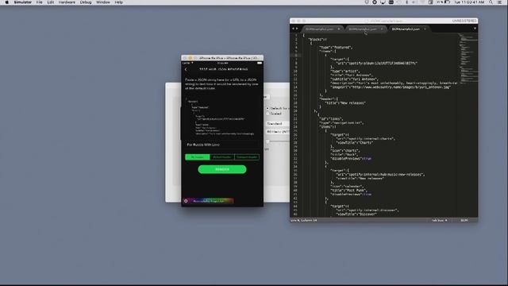
Task: Click the For Russia With Love field
Action: 222,145
